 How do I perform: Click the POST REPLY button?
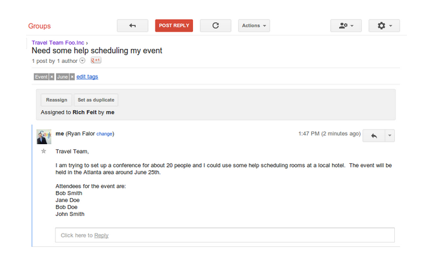174,25
